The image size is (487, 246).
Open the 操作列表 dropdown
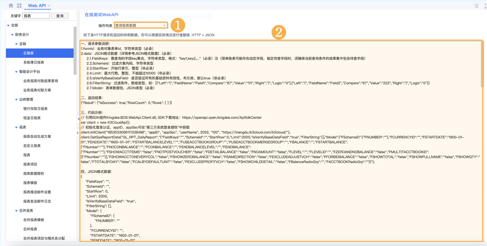(x=141, y=25)
